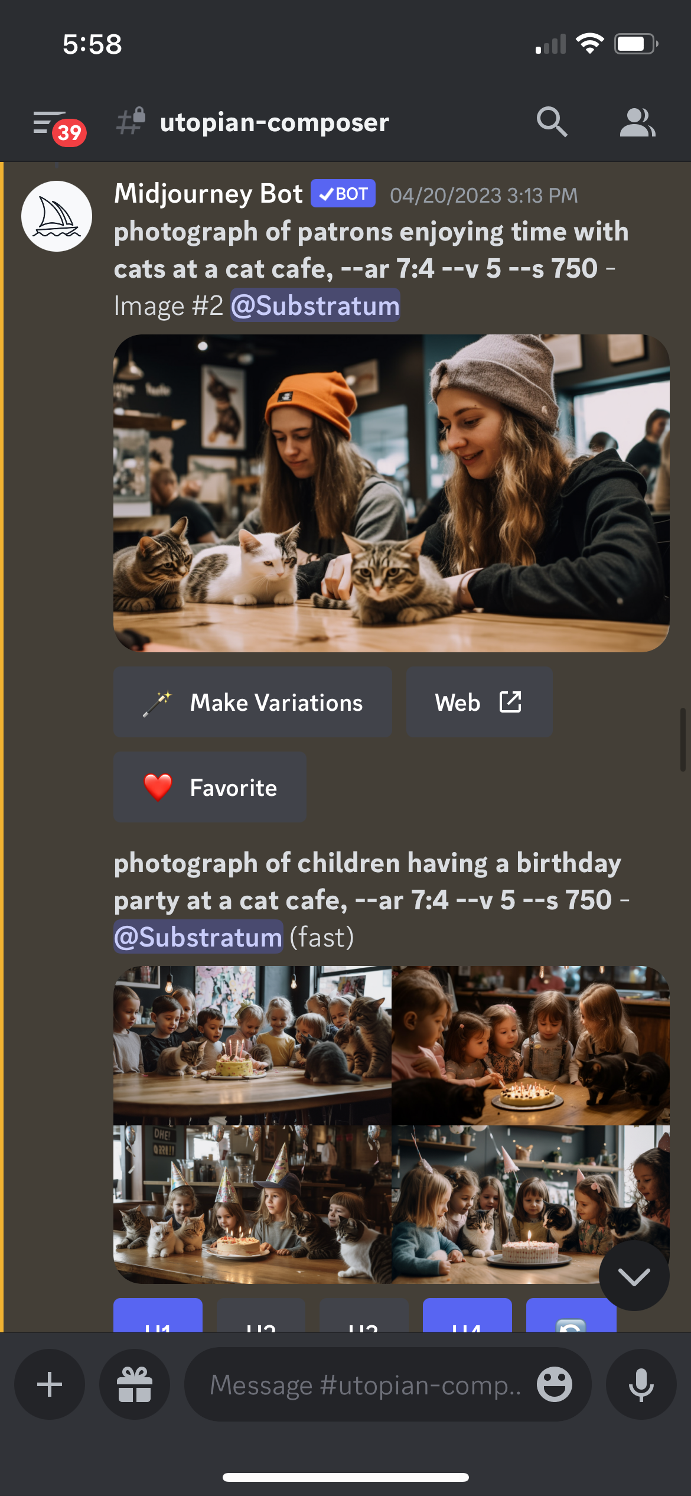Screen dimensions: 691x1496
Task: Tap the utopian-composer channel title
Action: tap(274, 122)
